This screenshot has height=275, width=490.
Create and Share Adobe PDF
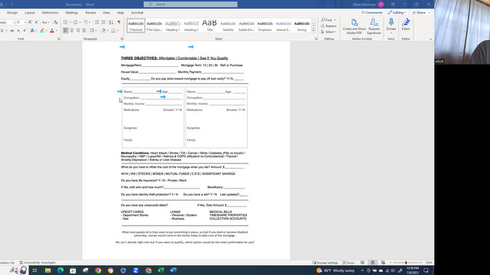point(354,27)
